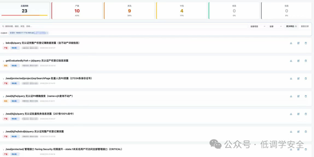The width and height of the screenshot is (314, 157).
Task: Expand the /seal/bj/js/query 税务信息泄露 row
Action: pos(3,114)
